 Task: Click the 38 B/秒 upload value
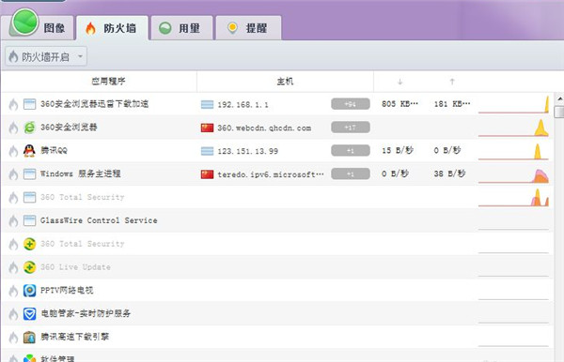point(449,174)
